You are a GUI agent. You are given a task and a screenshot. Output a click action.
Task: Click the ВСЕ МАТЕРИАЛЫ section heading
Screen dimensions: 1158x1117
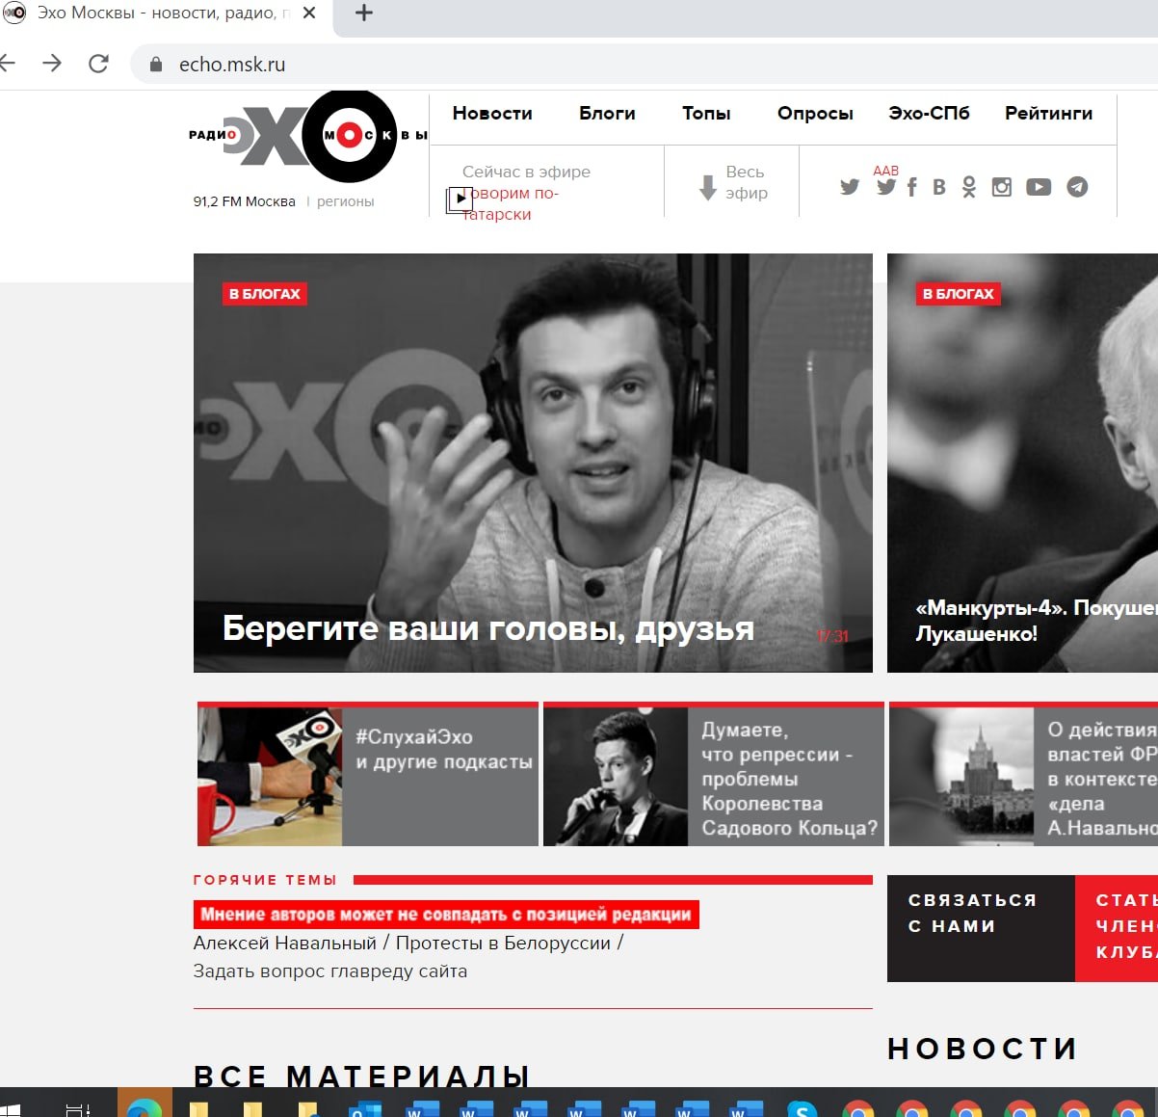[361, 1076]
